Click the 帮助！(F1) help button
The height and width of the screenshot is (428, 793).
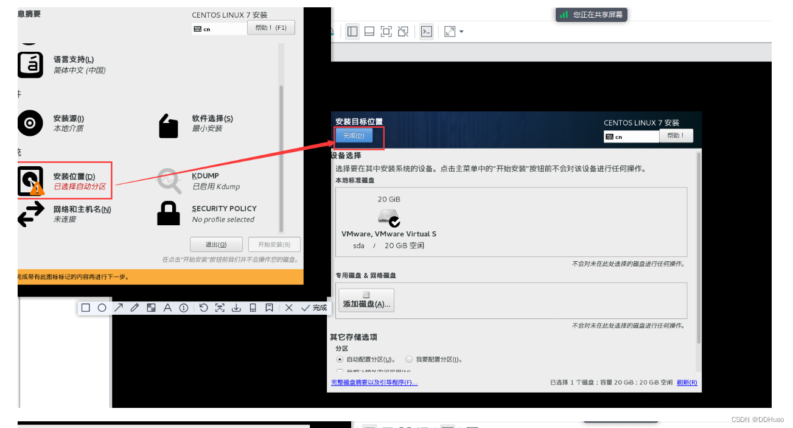pos(271,28)
